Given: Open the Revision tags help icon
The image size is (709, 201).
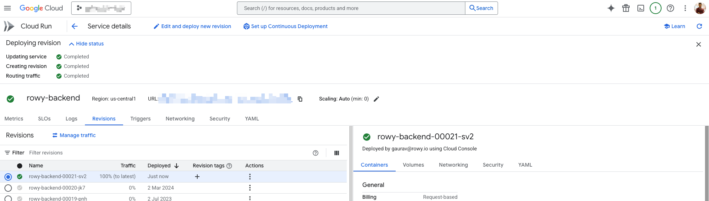Looking at the screenshot, I should pyautogui.click(x=229, y=166).
